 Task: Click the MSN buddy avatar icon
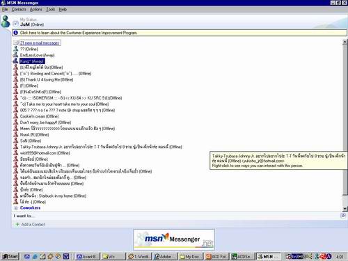point(6,22)
